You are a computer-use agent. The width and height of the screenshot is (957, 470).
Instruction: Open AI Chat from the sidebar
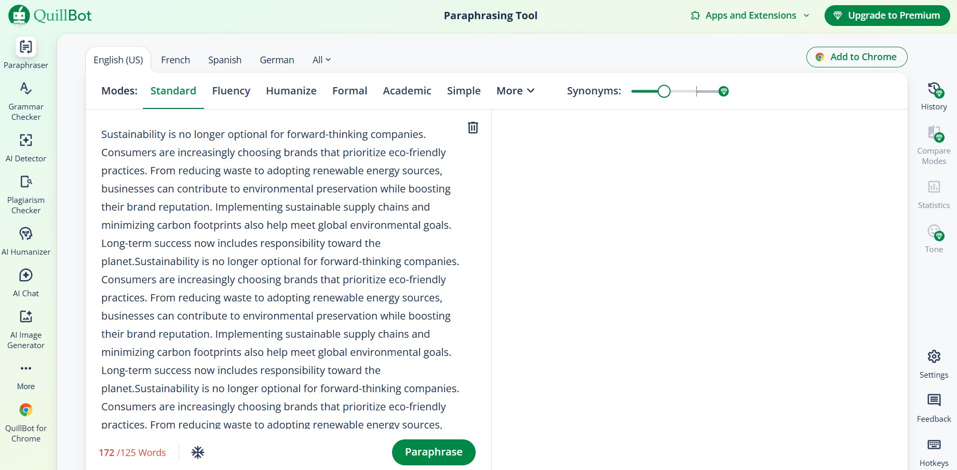point(25,281)
